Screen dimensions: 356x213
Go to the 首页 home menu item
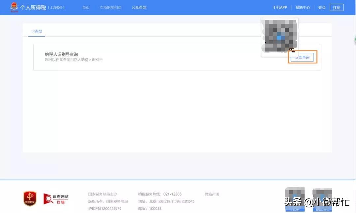tap(86, 8)
